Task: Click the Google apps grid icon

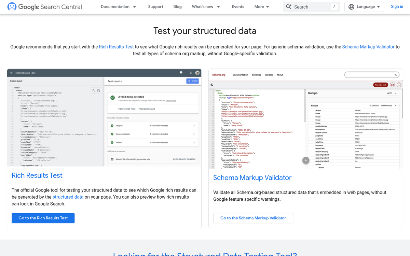Action: (x=191, y=72)
